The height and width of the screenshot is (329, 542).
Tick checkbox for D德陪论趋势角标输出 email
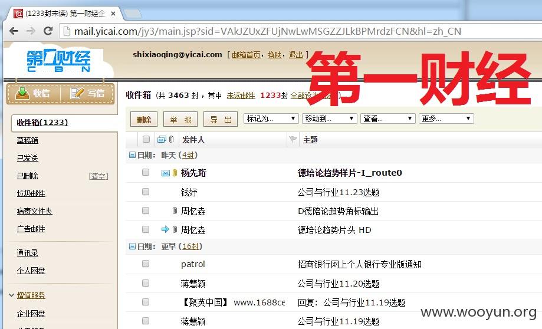pos(146,210)
